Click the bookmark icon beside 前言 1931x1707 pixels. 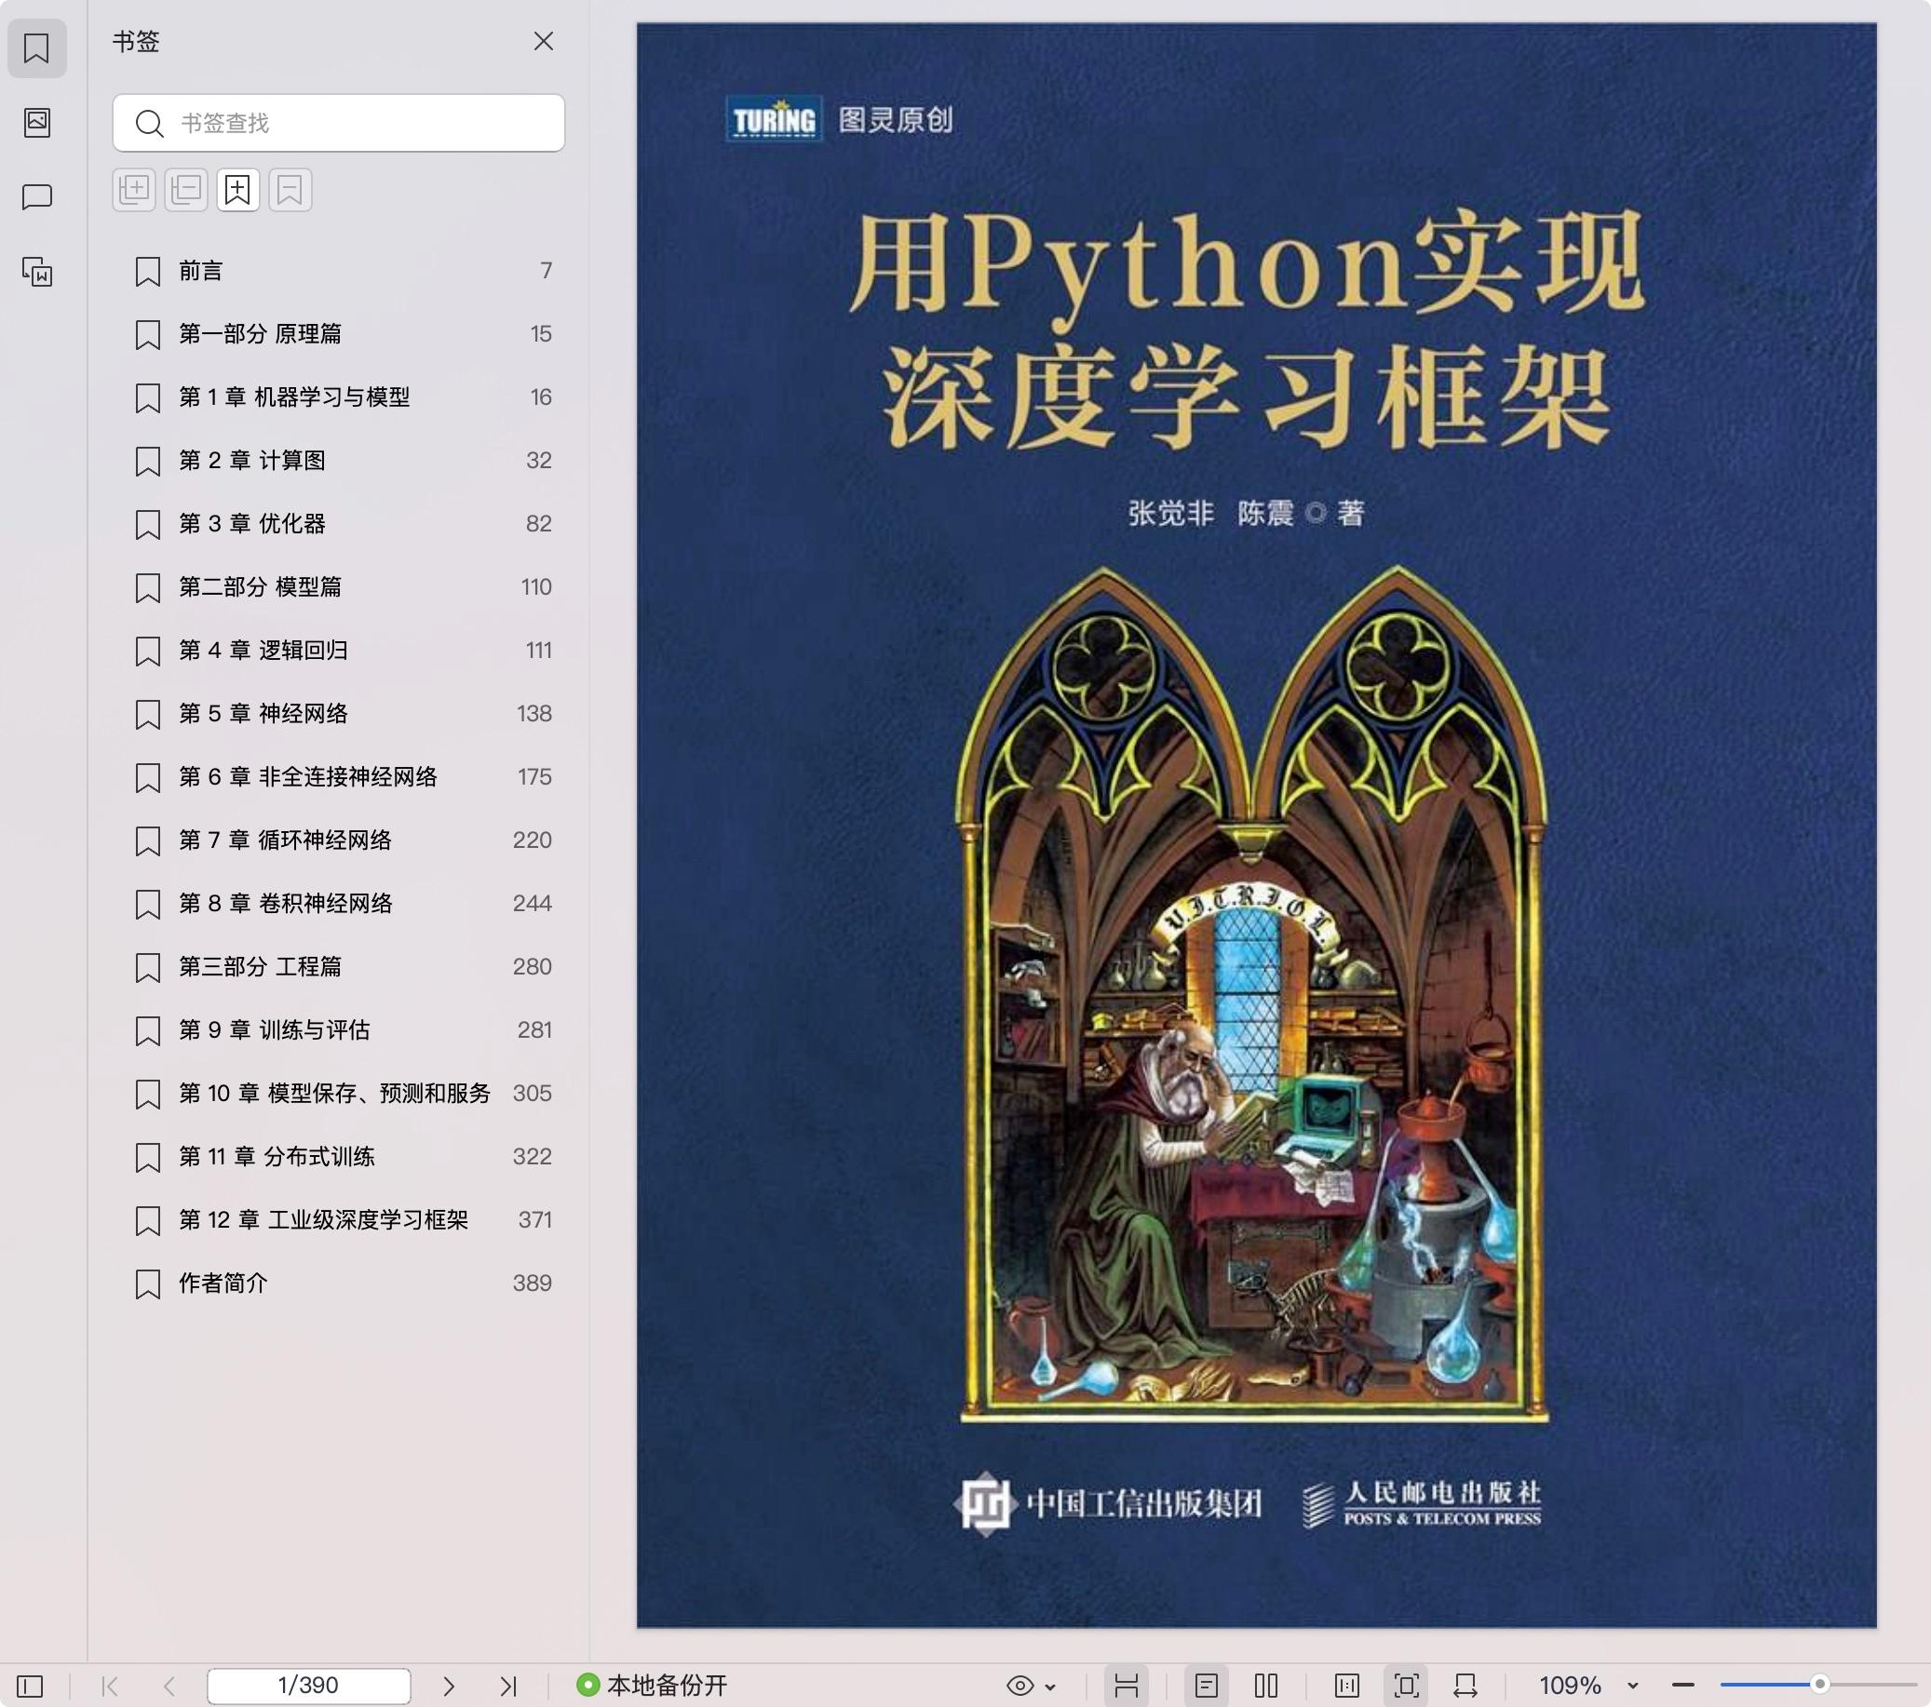(147, 272)
